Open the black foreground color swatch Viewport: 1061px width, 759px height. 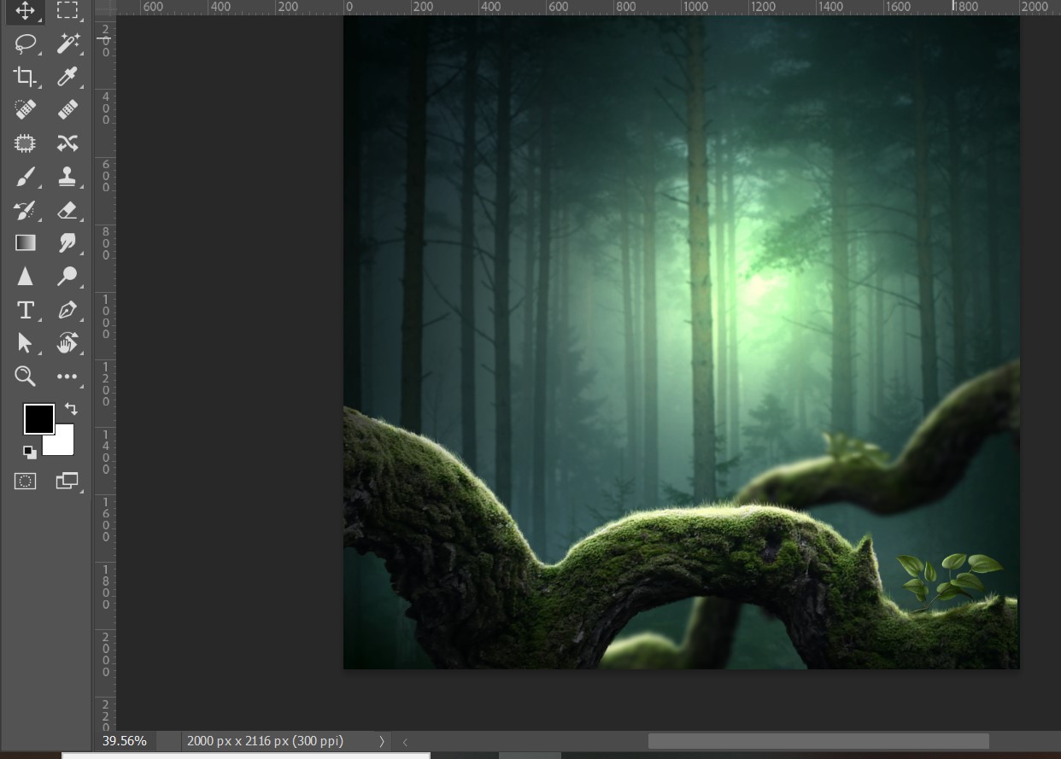click(x=38, y=419)
